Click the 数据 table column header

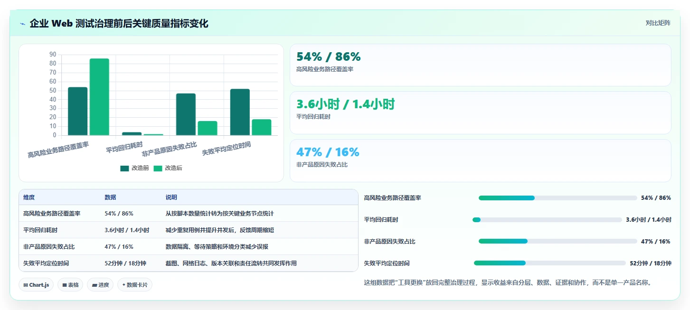[110, 197]
